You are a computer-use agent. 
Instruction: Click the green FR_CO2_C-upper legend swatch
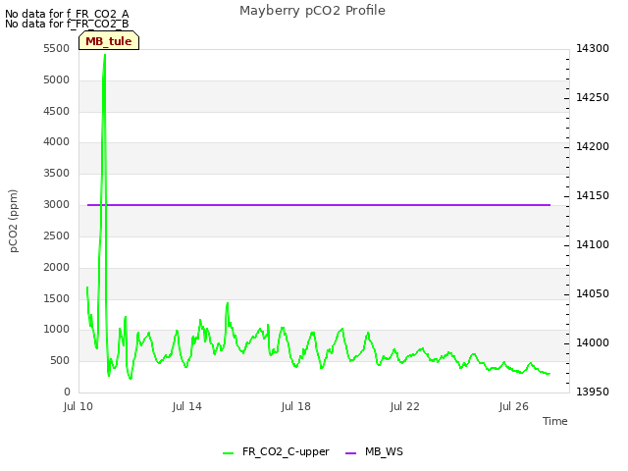pos(229,453)
